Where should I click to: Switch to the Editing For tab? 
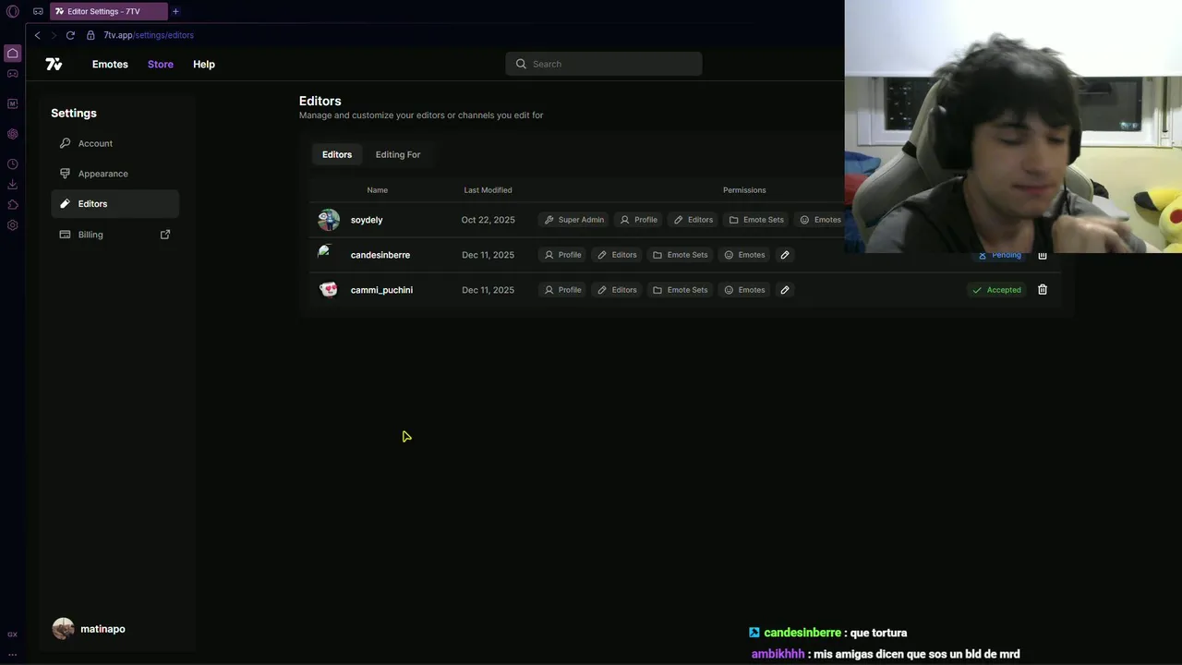tap(398, 154)
